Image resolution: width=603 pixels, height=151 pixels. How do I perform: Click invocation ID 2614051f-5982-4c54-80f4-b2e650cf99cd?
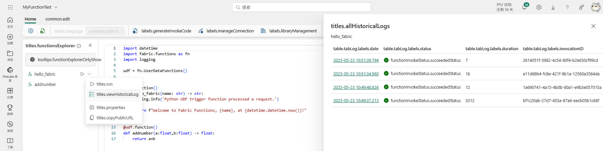(560, 60)
